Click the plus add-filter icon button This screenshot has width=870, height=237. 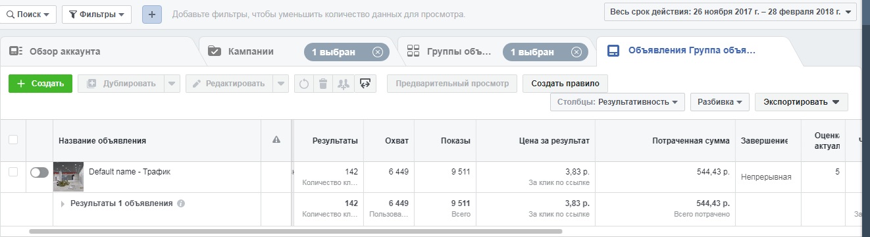(152, 14)
